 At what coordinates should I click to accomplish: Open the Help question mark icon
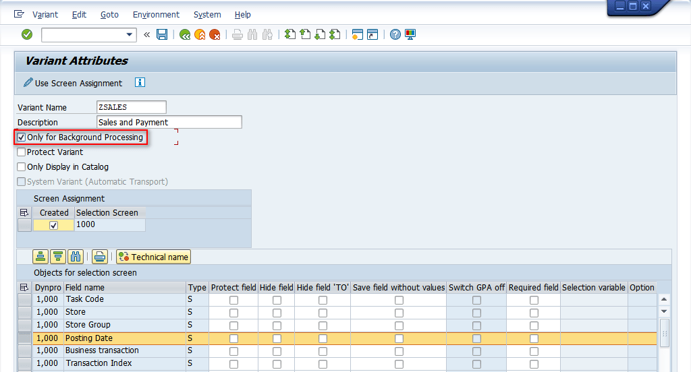tap(395, 34)
